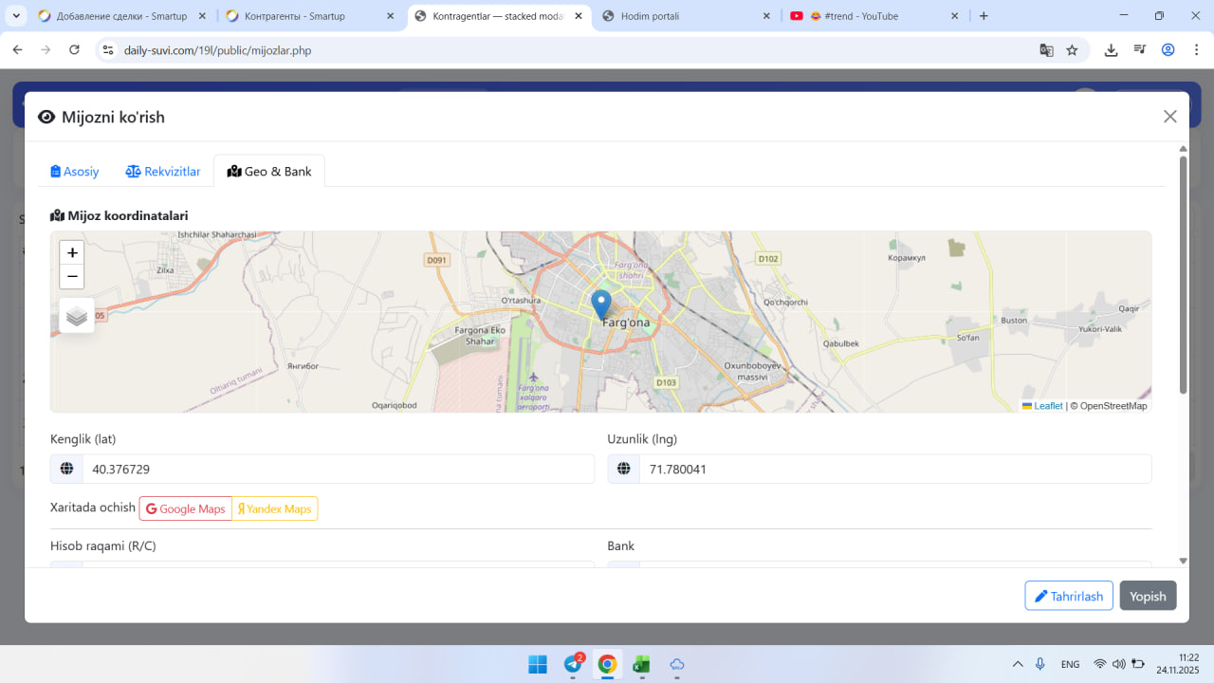The height and width of the screenshot is (683, 1214).
Task: Open the map layers control
Action: click(77, 316)
